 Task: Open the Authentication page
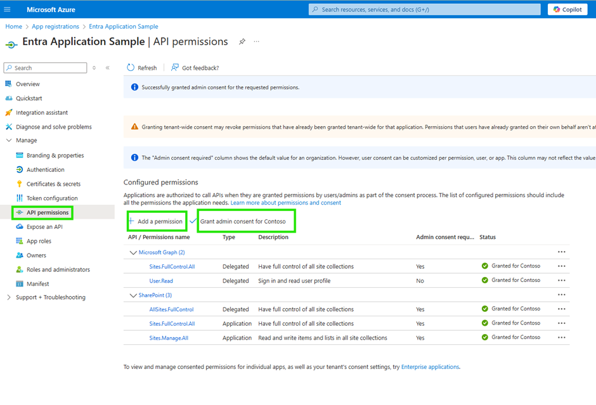45,169
